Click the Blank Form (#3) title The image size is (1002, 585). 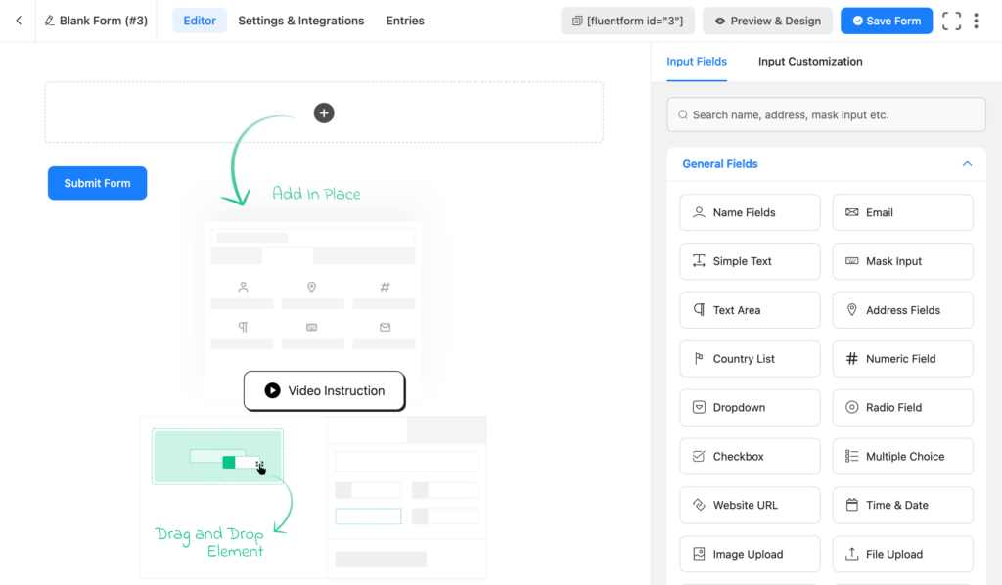pyautogui.click(x=104, y=21)
